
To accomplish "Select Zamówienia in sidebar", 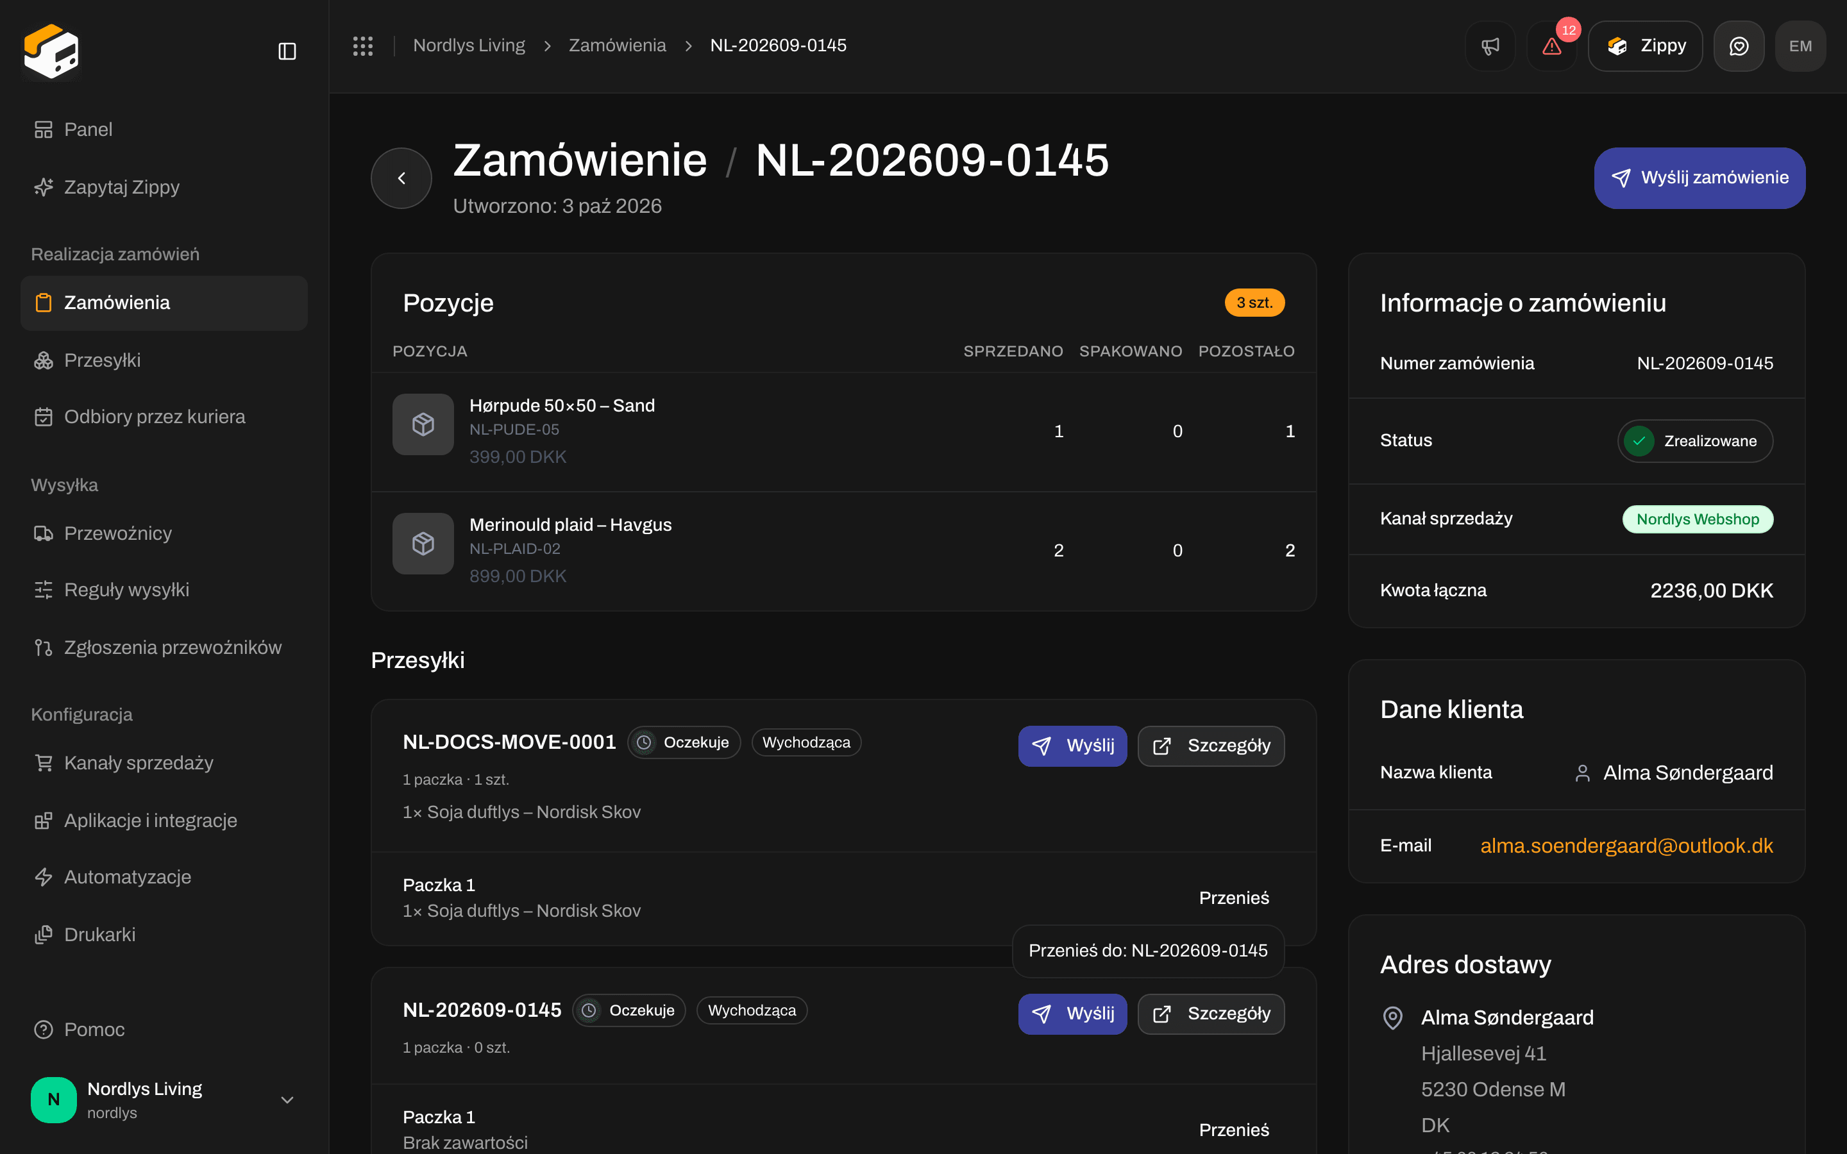I will [x=164, y=303].
